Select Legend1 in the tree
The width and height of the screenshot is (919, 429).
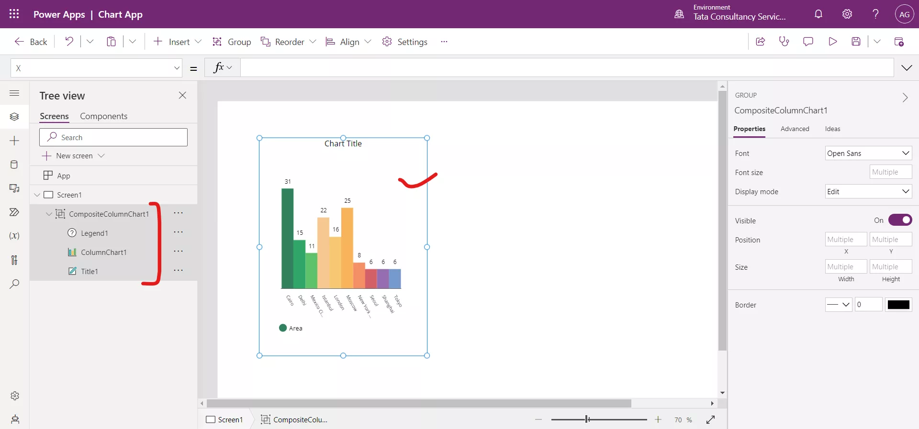tap(94, 233)
